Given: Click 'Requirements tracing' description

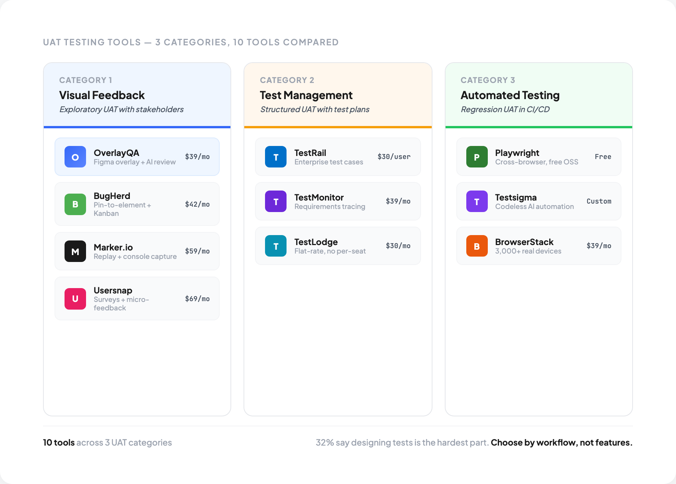Looking at the screenshot, I should tap(330, 207).
